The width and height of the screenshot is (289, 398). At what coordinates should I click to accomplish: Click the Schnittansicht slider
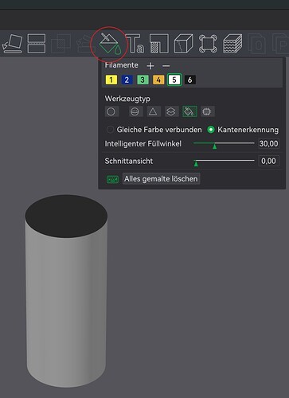pyautogui.click(x=224, y=161)
